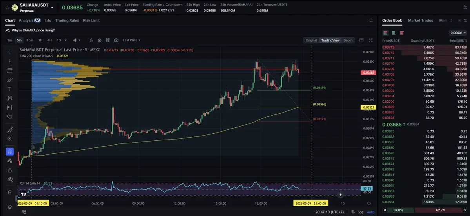Expand the SAHARAUSDT pair selector dropdown
The image size is (470, 216).
click(52, 7)
